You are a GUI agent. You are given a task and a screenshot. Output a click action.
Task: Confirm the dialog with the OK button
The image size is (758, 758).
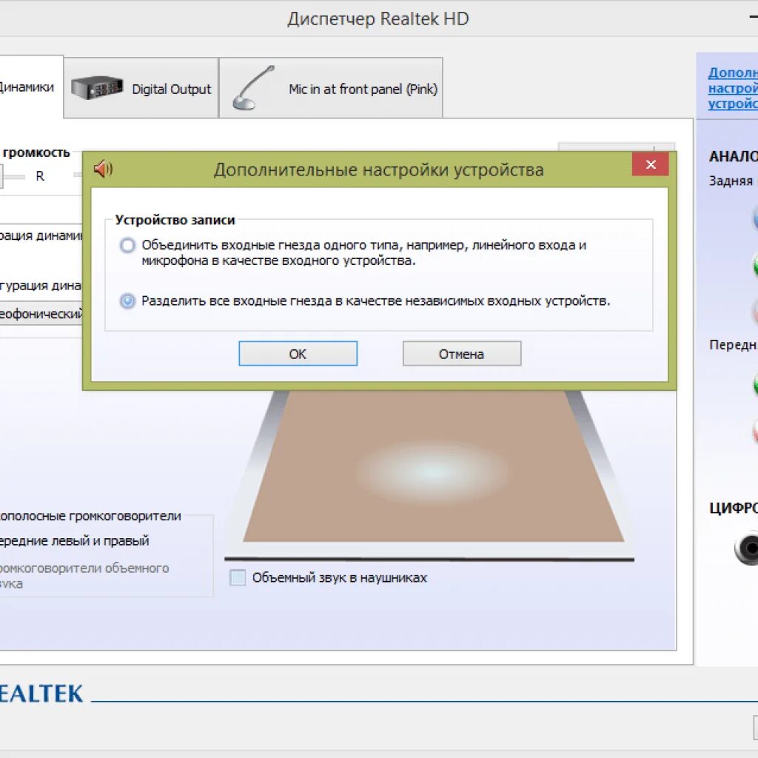[x=298, y=354]
